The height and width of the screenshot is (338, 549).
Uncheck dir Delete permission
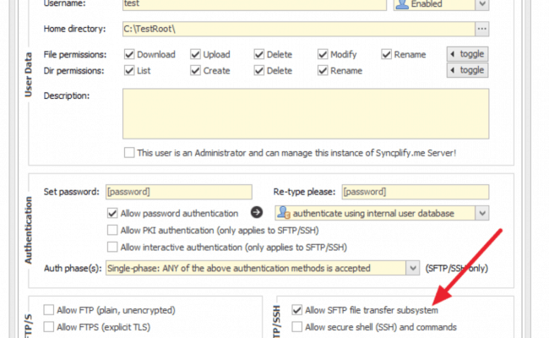[259, 70]
